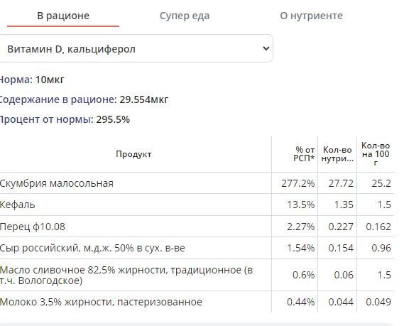This screenshot has width=404, height=326.
Task: Select the В рационе tab
Action: (x=63, y=16)
